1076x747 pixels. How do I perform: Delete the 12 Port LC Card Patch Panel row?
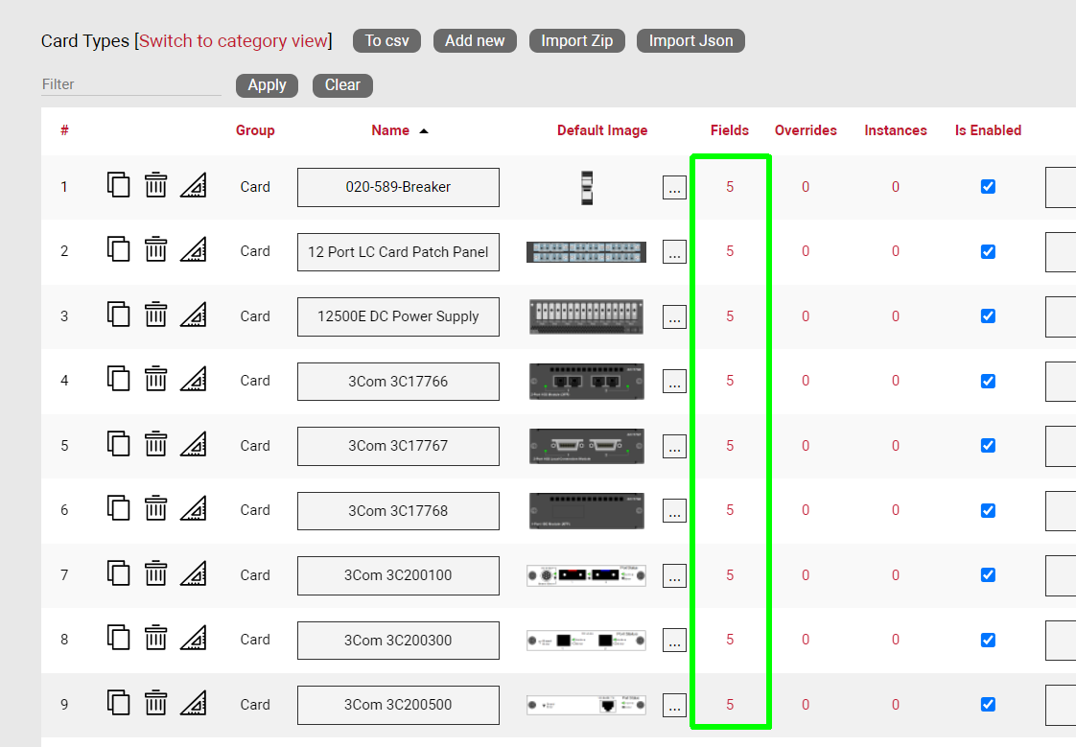coord(155,250)
